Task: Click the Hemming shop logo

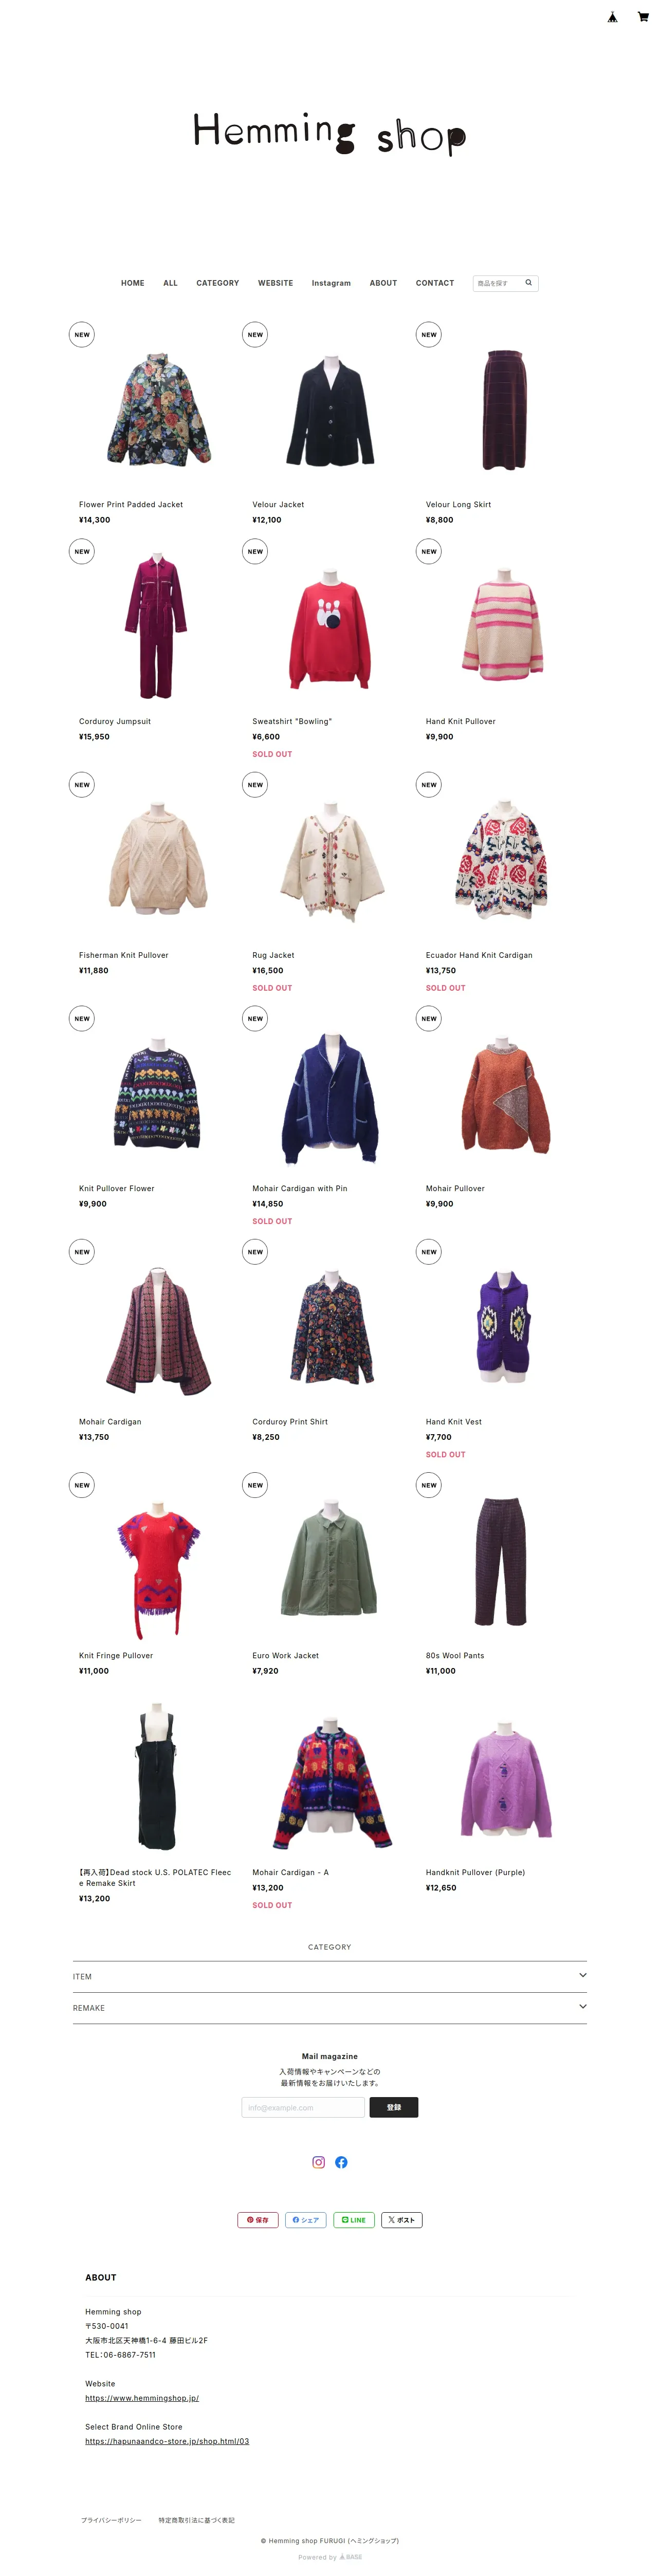Action: (330, 133)
